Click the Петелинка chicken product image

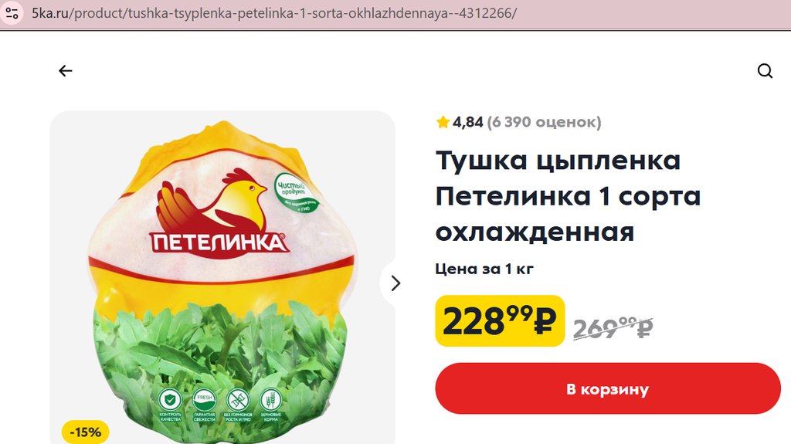(222, 277)
